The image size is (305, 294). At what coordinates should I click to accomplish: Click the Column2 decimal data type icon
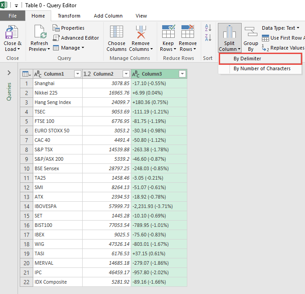pyautogui.click(x=87, y=74)
